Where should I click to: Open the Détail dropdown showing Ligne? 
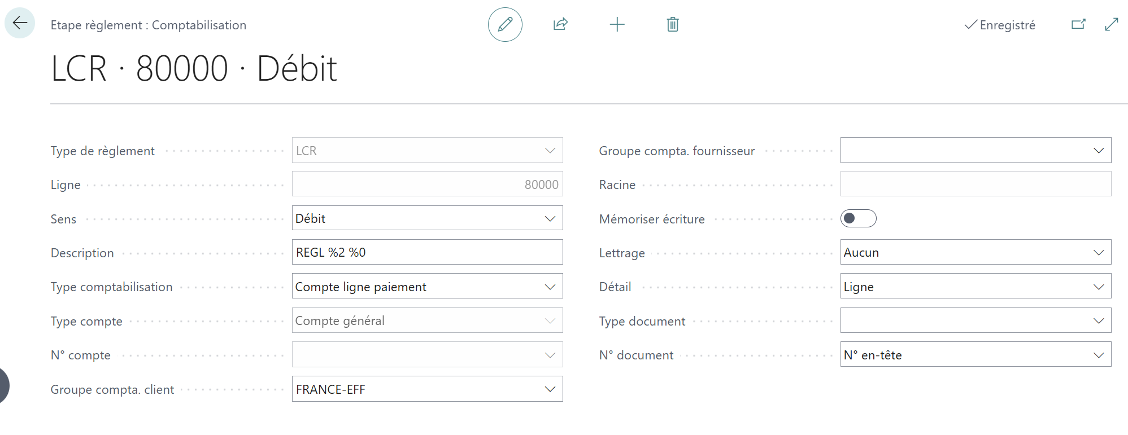coord(975,287)
